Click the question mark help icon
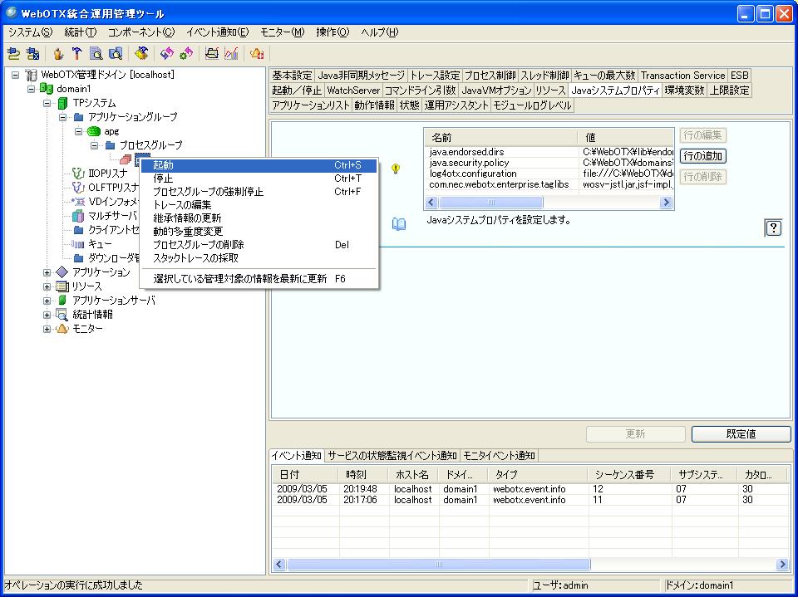 pyautogui.click(x=772, y=229)
